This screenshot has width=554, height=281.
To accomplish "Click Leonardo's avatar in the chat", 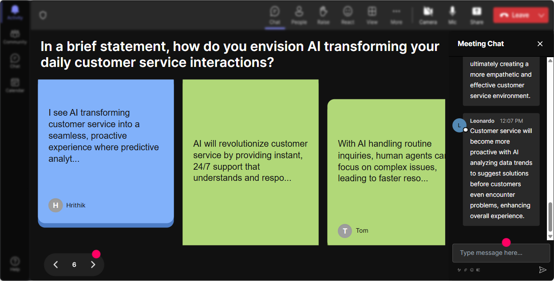I will [459, 125].
